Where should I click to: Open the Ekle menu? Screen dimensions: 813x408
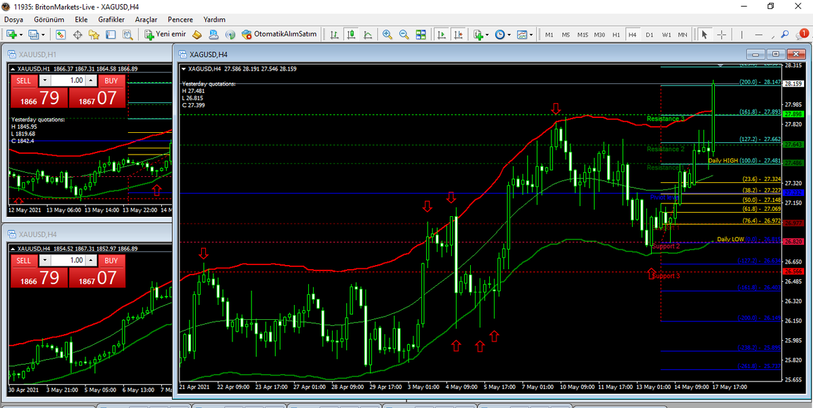[x=81, y=20]
